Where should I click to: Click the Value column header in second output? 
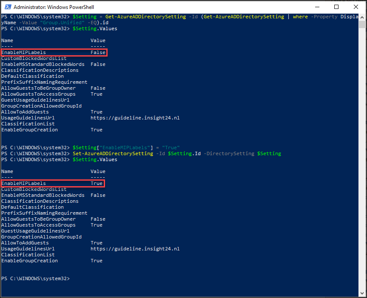click(x=98, y=171)
